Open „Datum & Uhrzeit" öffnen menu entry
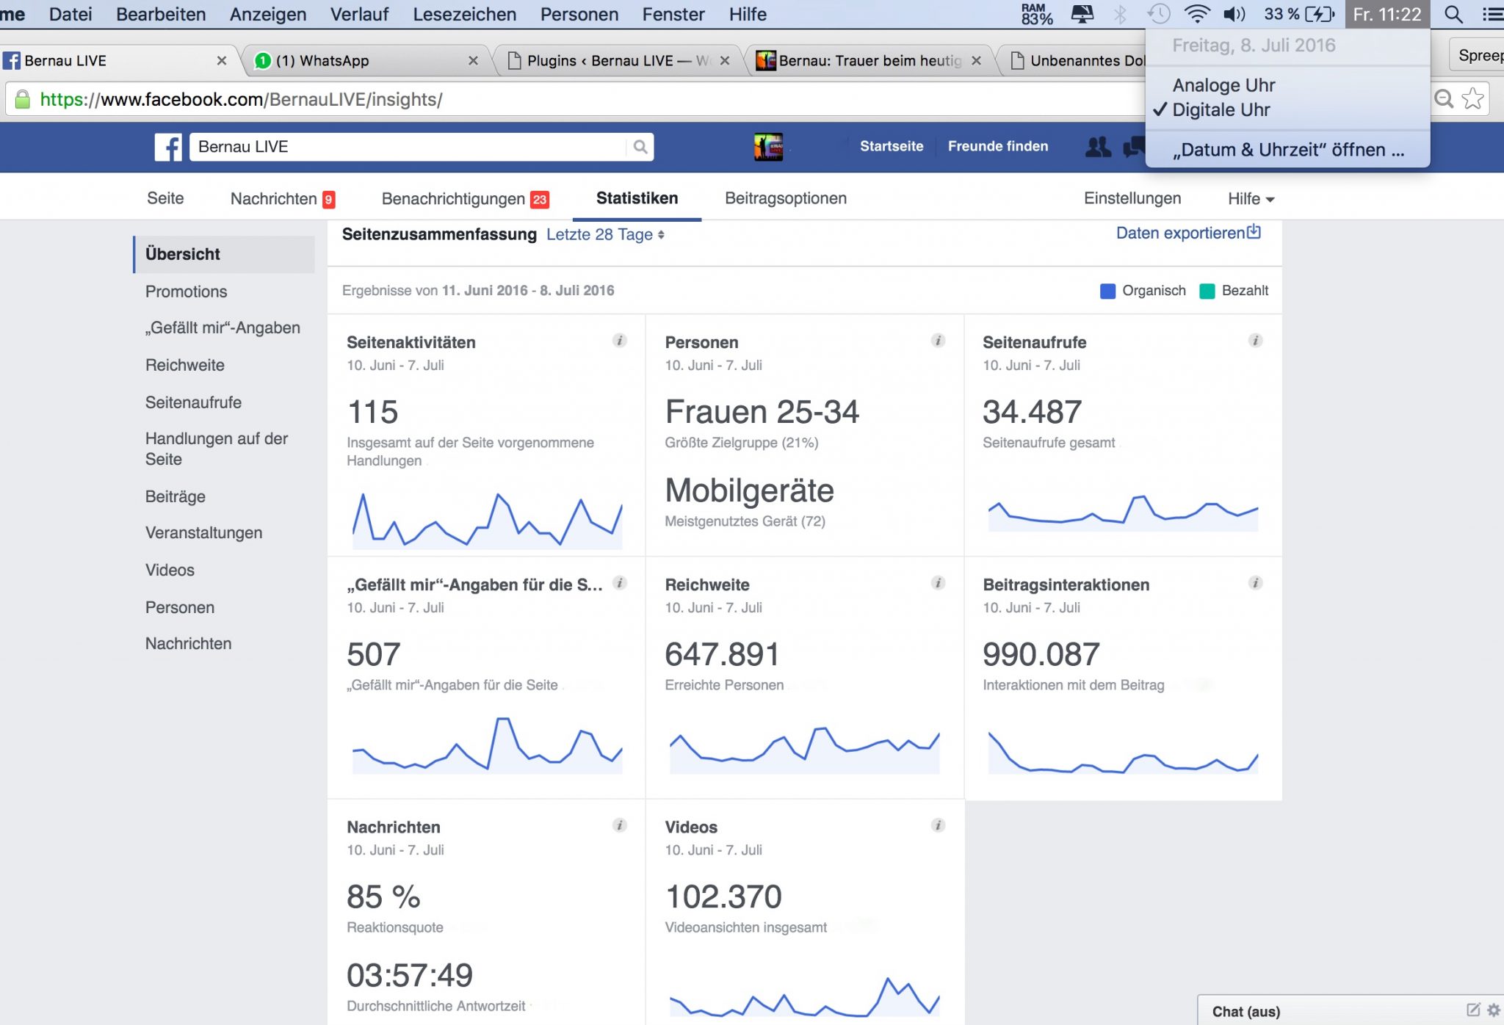1504x1025 pixels. pos(1288,150)
